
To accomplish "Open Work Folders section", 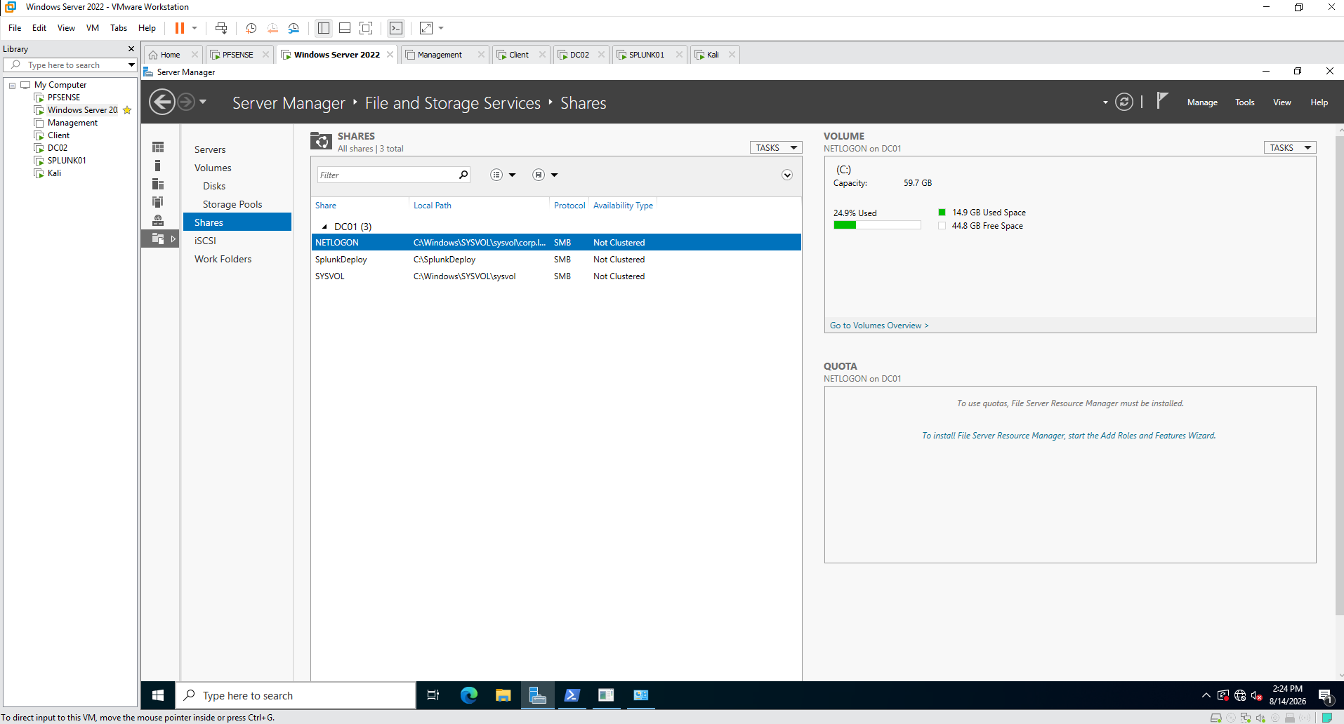I will 223,259.
